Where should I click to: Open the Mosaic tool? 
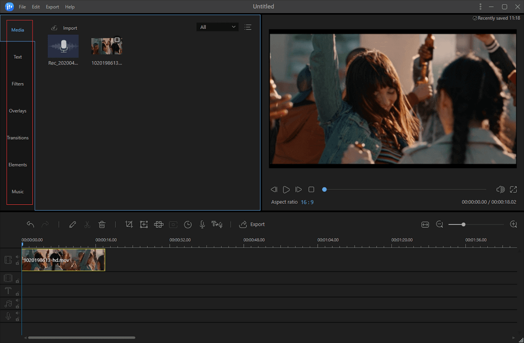point(158,224)
